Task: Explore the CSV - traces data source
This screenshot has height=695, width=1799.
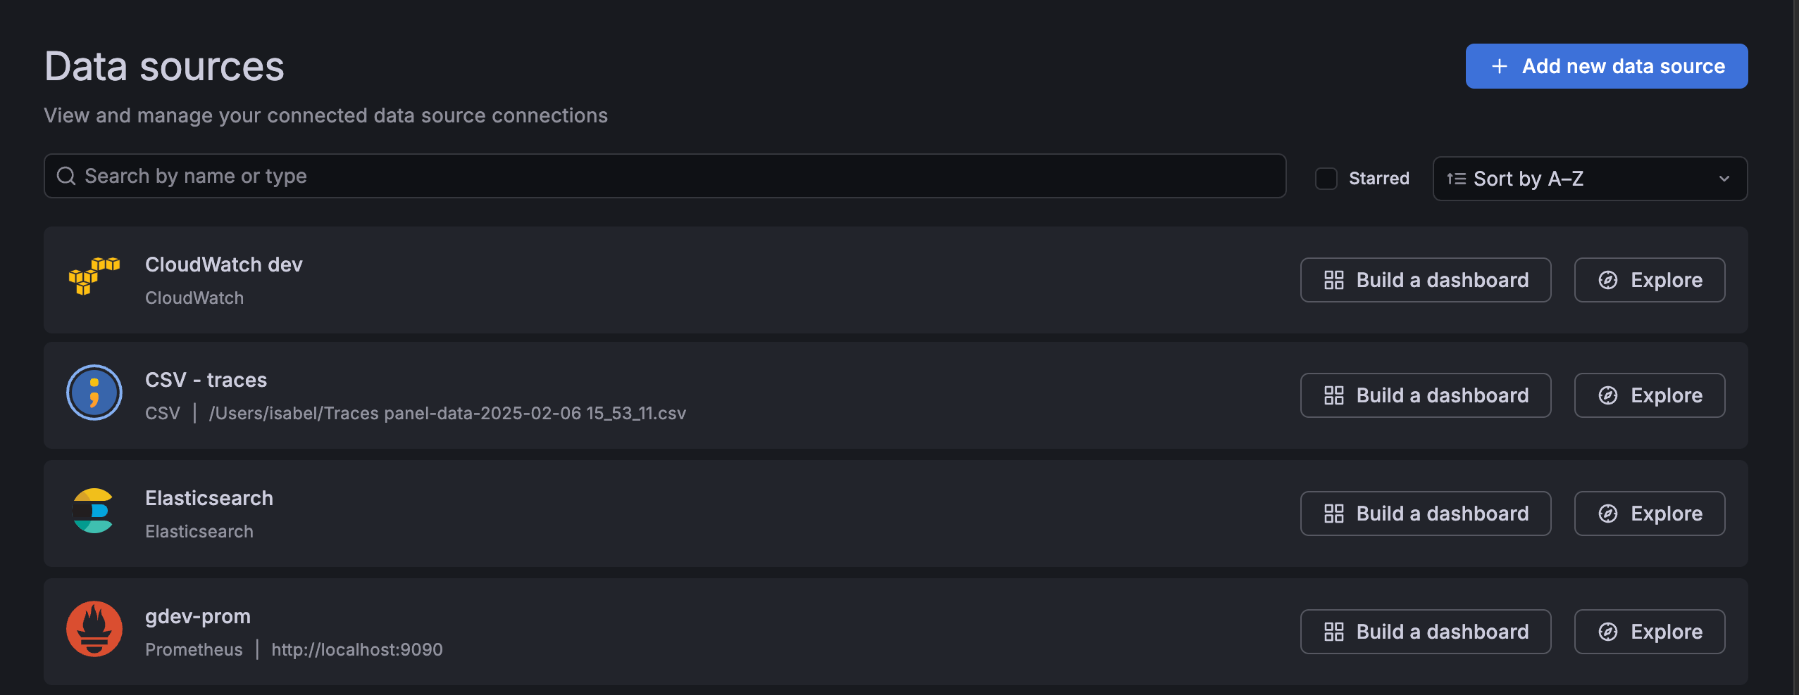Action: (x=1649, y=395)
